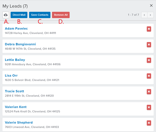Open Valerian Kent lead details
156x132 pixels.
[x=16, y=107]
